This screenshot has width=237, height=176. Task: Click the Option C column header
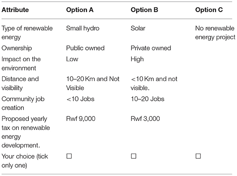pyautogui.click(x=209, y=10)
